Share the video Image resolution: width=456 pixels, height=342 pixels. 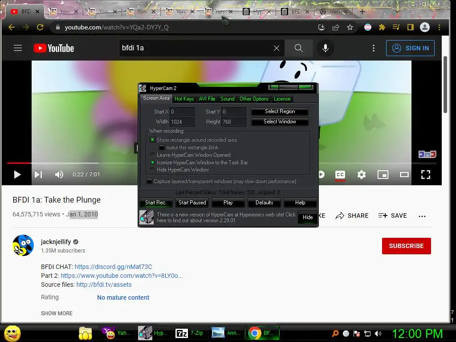coord(352,216)
